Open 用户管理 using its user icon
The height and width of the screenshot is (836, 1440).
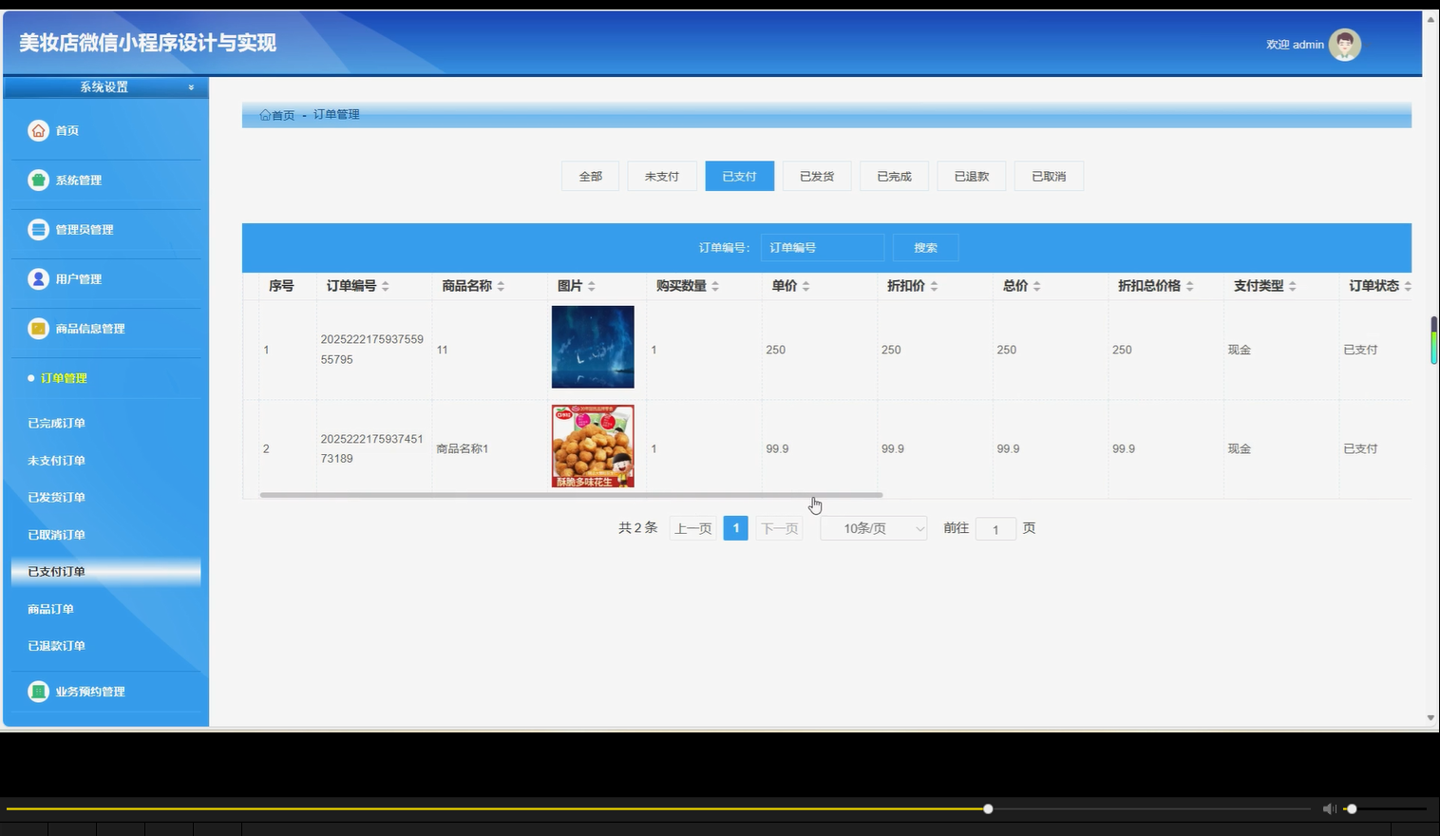click(38, 278)
